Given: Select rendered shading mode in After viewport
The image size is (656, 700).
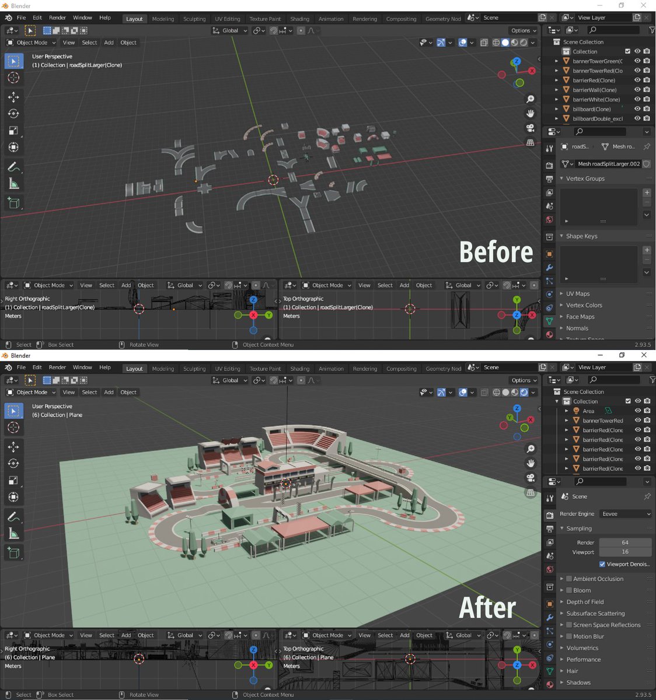Looking at the screenshot, I should pos(525,393).
